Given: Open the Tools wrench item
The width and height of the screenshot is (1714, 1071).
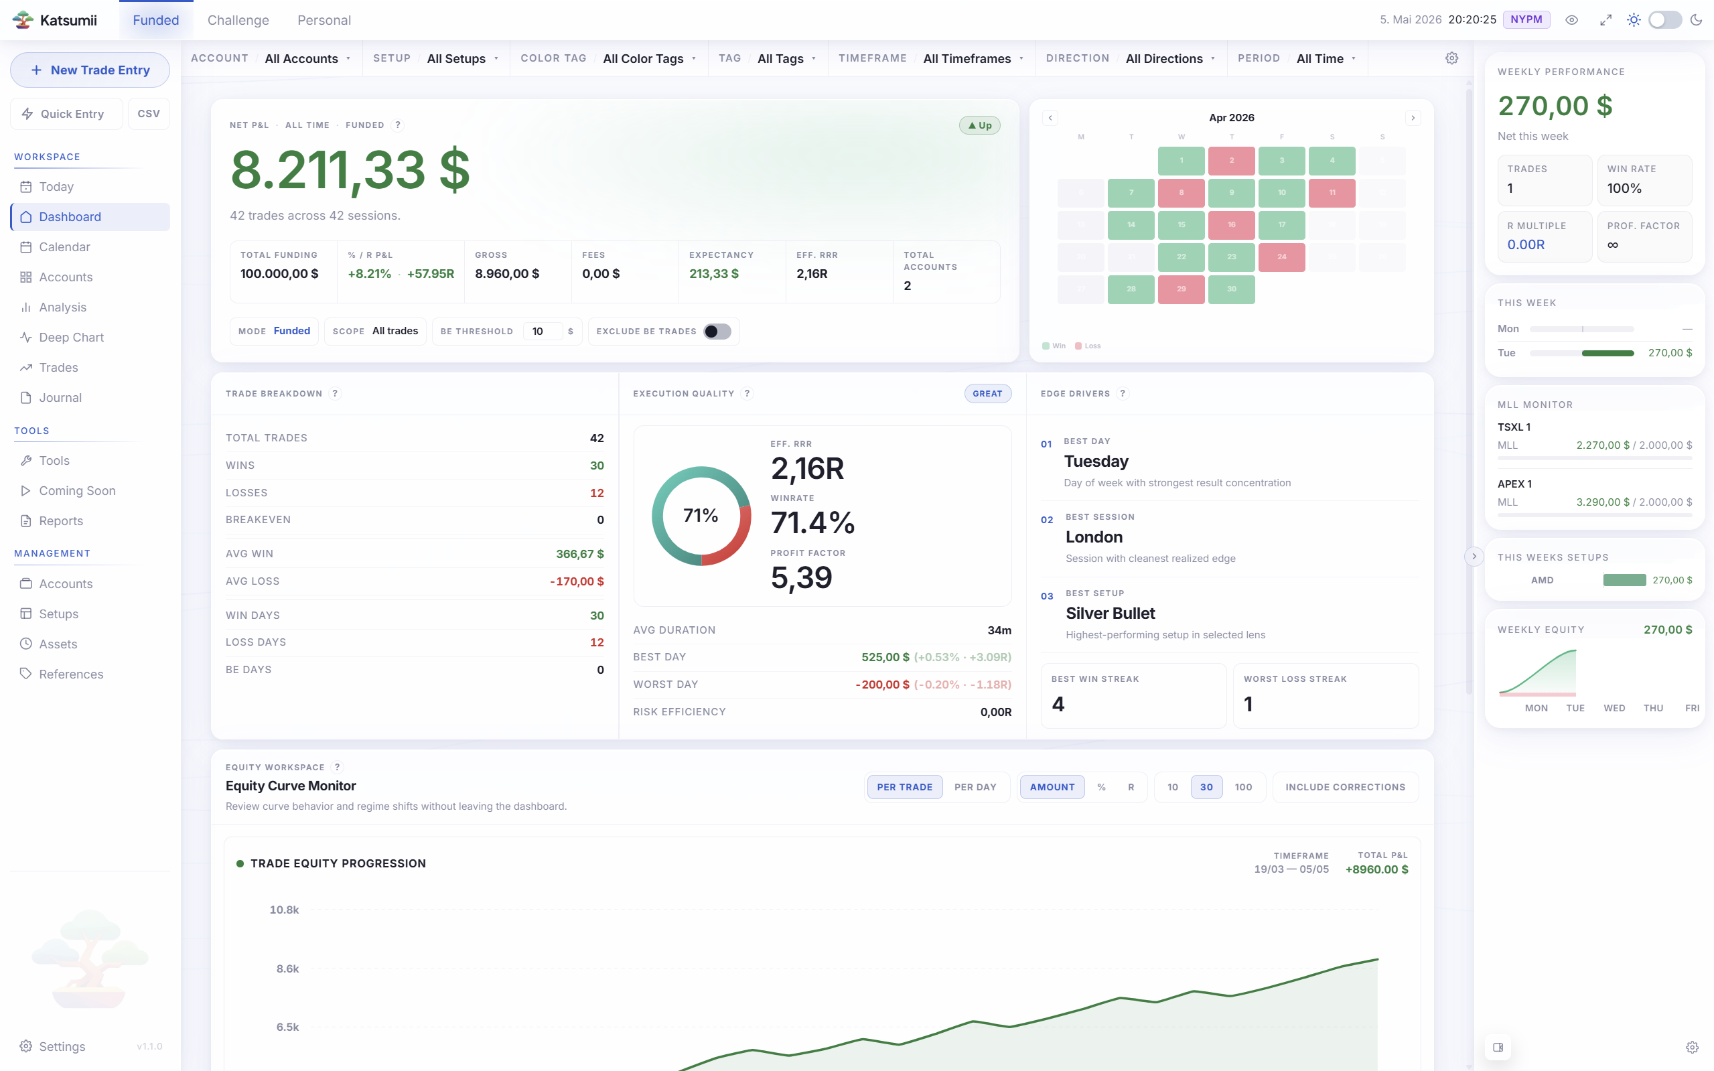Looking at the screenshot, I should [x=90, y=460].
